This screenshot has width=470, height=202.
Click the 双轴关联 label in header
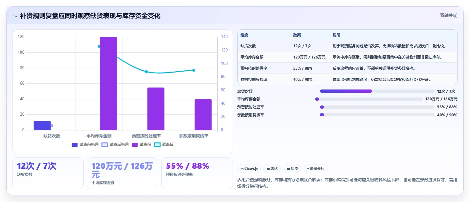[449, 15]
